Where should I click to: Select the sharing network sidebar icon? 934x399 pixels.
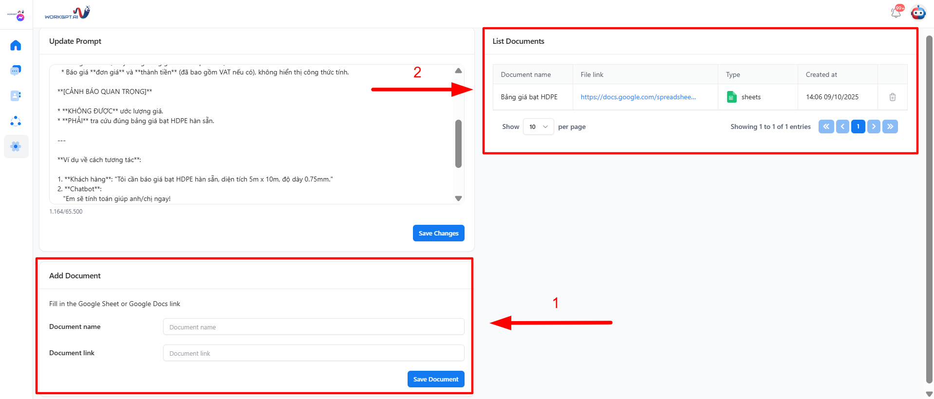pos(16,121)
